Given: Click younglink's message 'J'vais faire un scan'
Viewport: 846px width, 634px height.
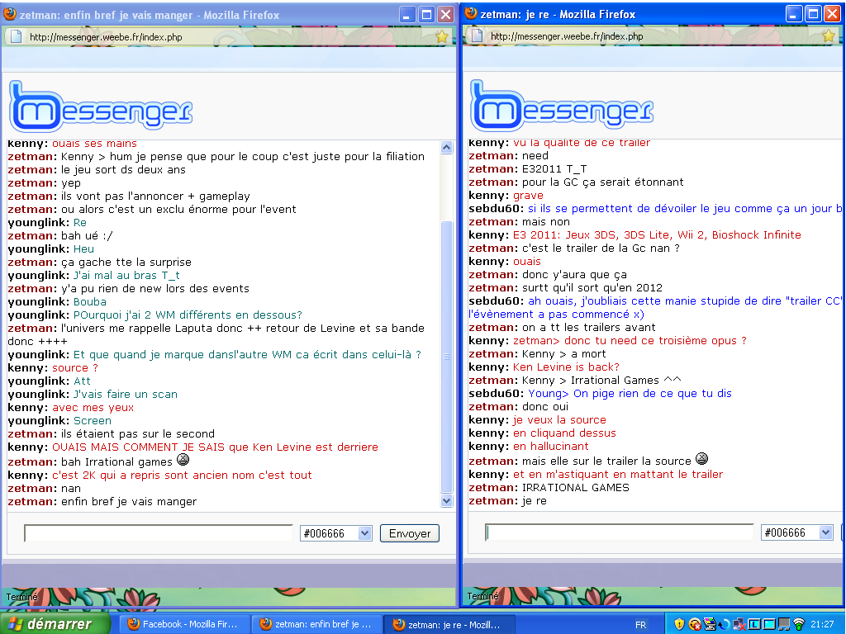Looking at the screenshot, I should [126, 394].
